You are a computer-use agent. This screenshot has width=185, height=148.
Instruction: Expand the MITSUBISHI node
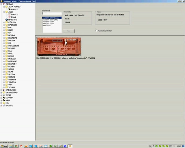coord(4,46)
